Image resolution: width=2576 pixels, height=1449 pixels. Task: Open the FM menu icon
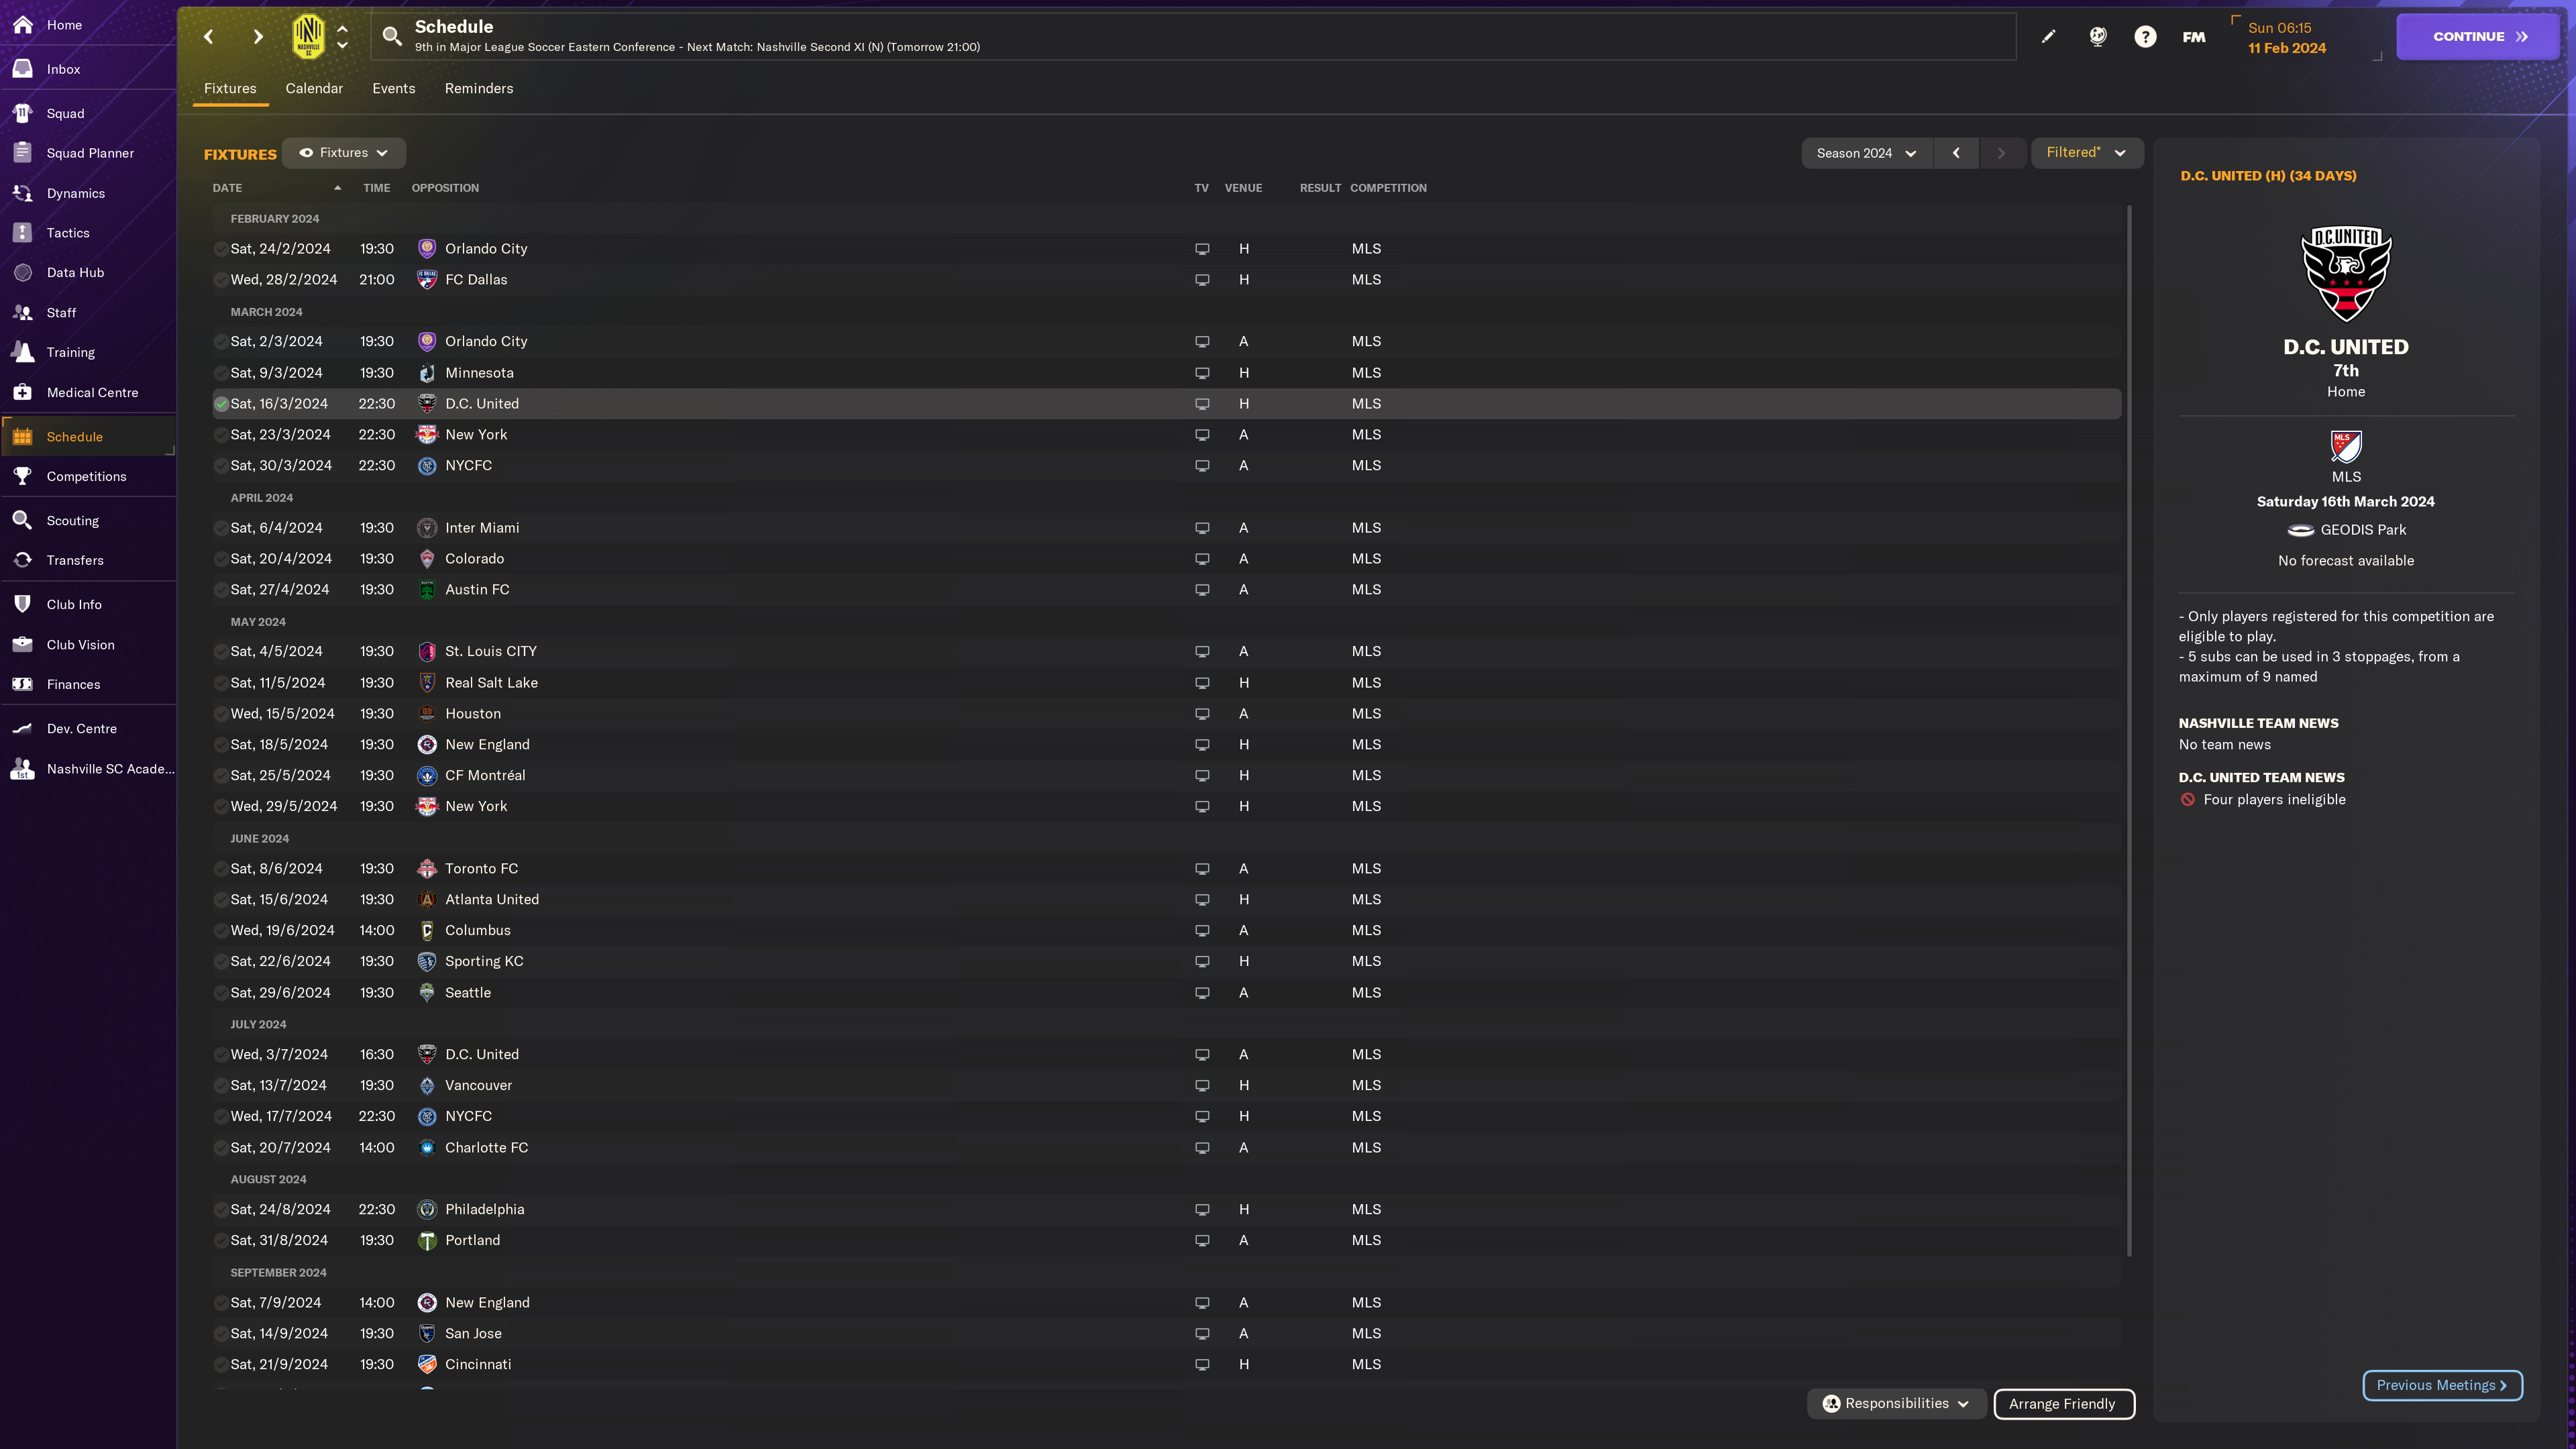(x=2194, y=37)
